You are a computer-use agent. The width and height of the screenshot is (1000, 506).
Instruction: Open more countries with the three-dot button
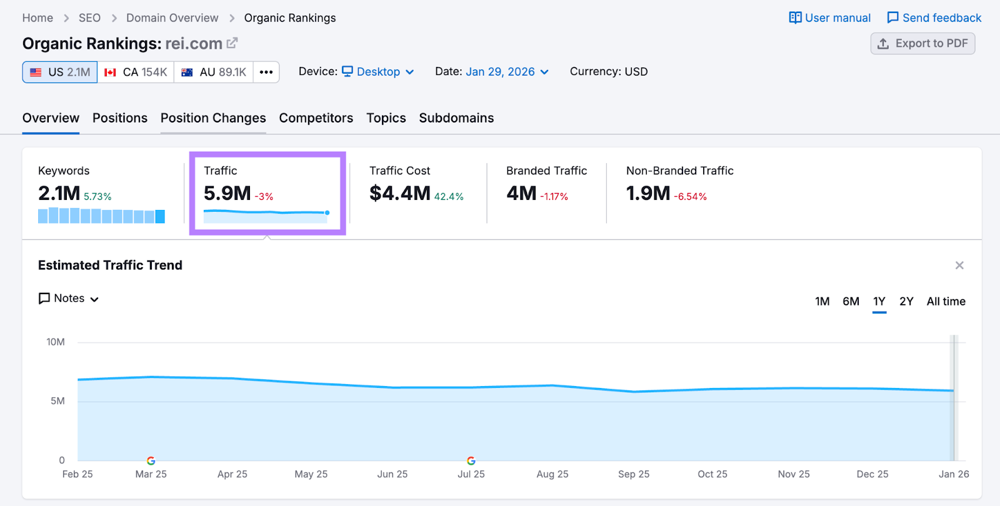[266, 72]
